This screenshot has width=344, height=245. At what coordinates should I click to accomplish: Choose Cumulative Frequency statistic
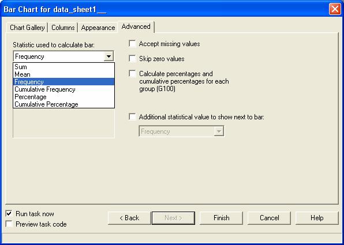tap(63, 89)
